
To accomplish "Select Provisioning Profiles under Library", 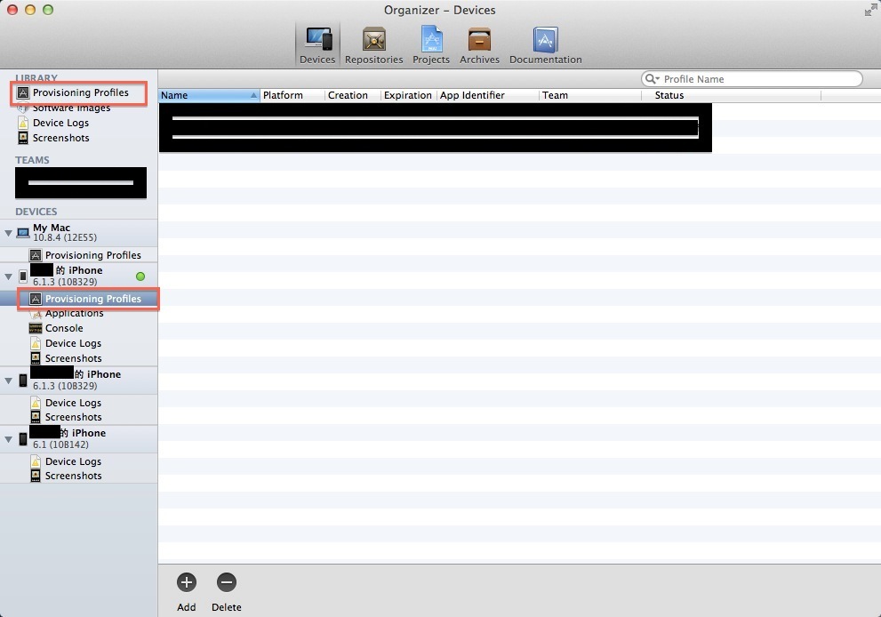I will tap(79, 92).
